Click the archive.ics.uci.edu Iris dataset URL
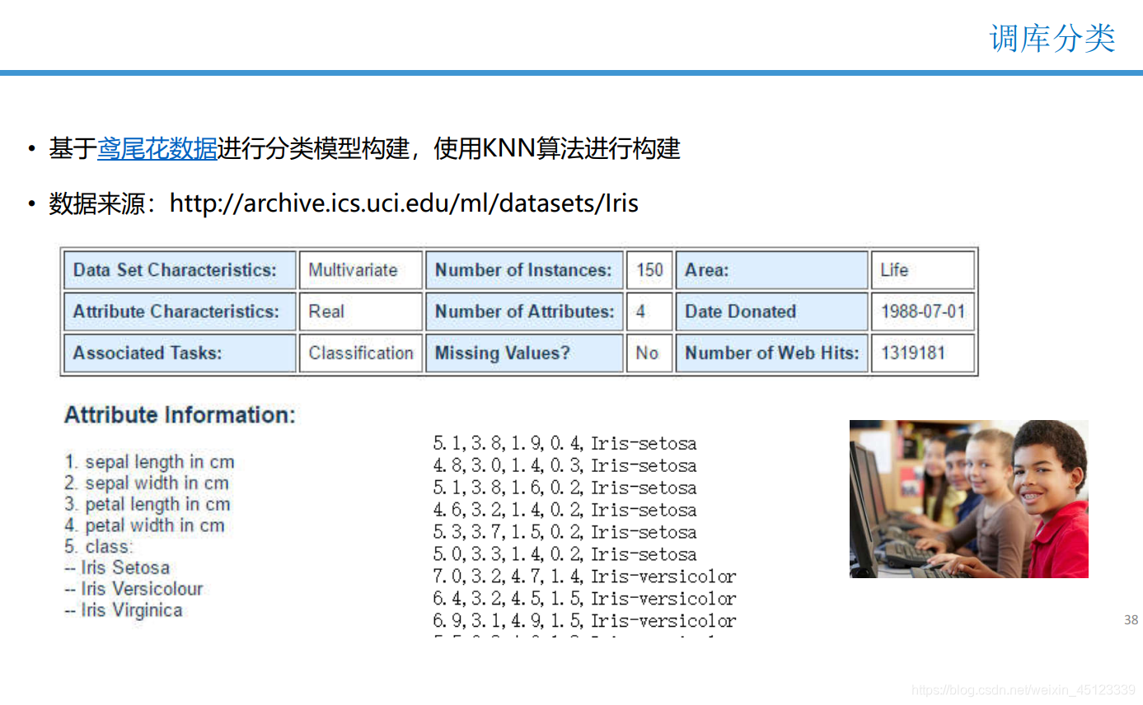Screen dimensions: 1143x705 coord(404,203)
